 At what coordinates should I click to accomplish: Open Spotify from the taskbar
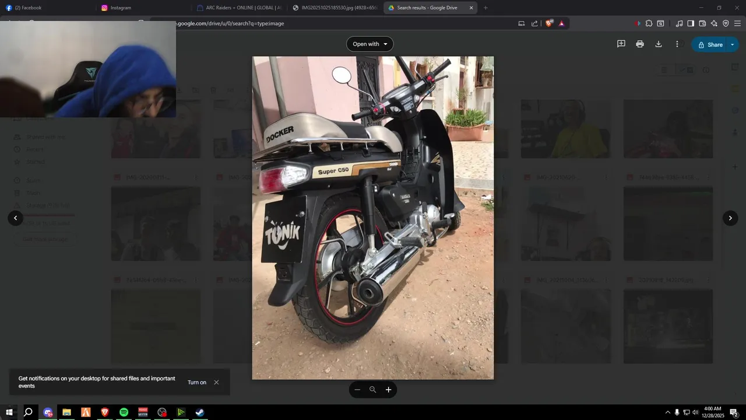click(124, 412)
